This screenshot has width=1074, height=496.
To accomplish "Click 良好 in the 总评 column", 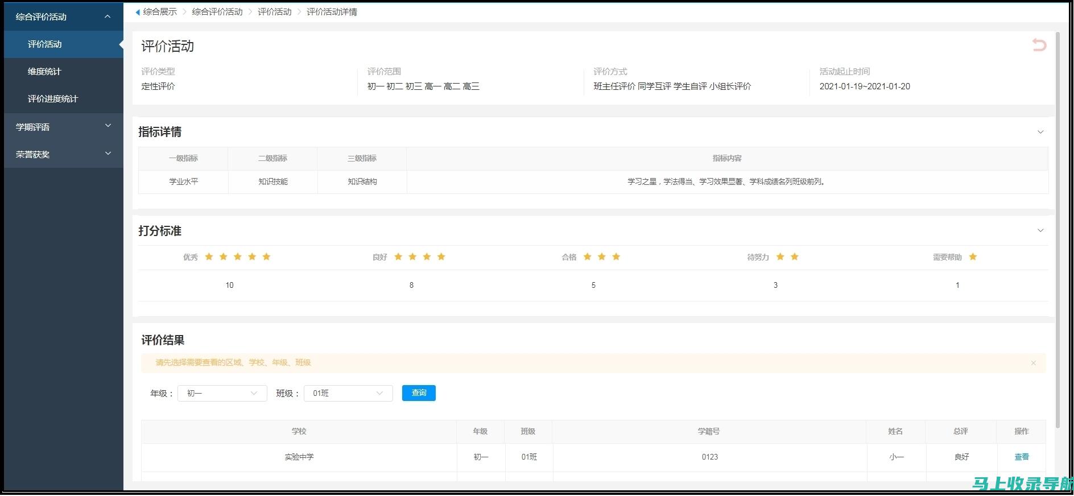I will point(961,457).
